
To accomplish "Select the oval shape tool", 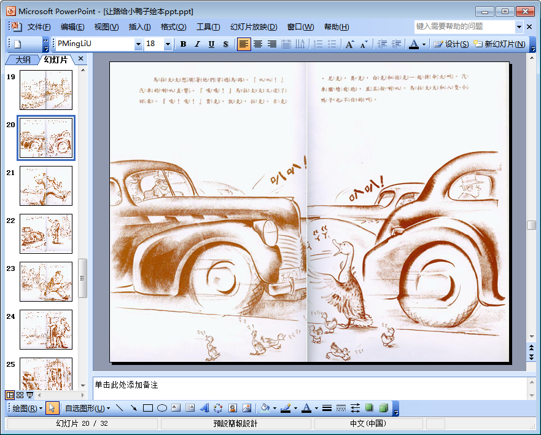I will [162, 408].
